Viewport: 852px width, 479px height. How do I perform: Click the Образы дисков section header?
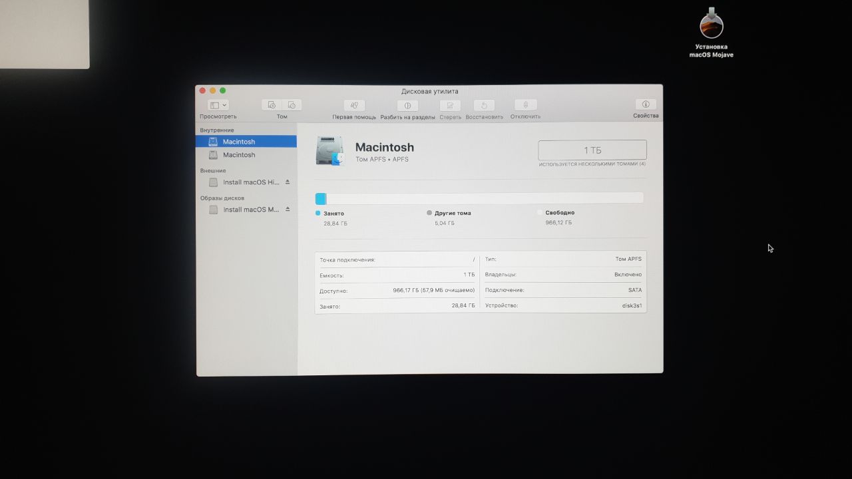(x=222, y=198)
